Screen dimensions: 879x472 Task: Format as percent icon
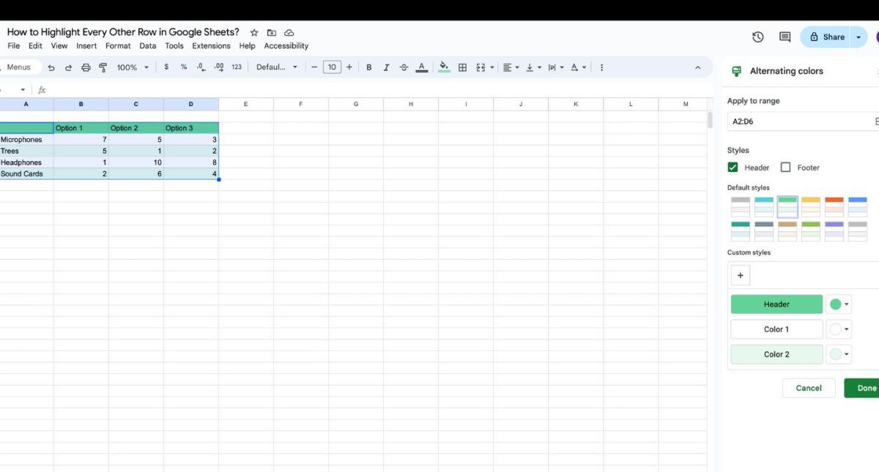point(184,67)
